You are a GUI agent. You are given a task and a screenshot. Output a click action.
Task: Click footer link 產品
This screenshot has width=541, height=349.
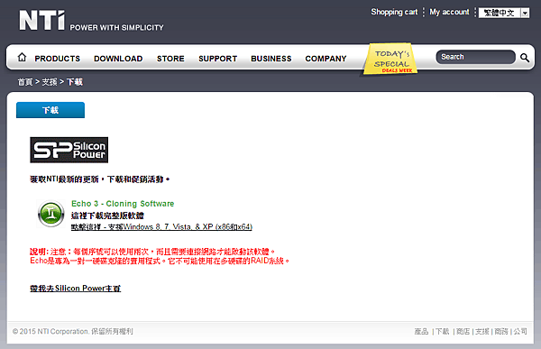point(421,331)
